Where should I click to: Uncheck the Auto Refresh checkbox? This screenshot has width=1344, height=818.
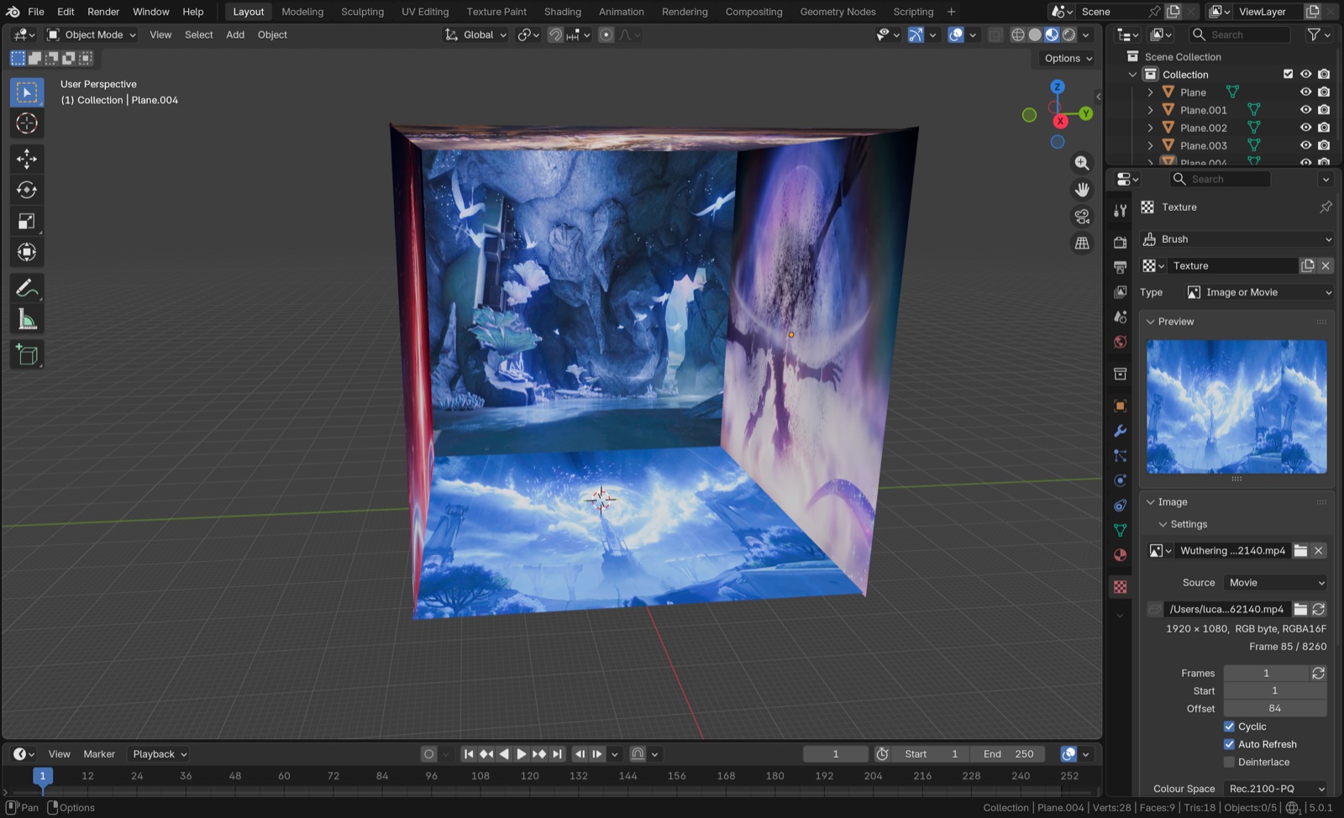tap(1229, 744)
